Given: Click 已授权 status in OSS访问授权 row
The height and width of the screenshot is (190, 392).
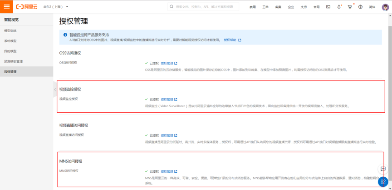Looking at the screenshot, I should pos(154,63).
